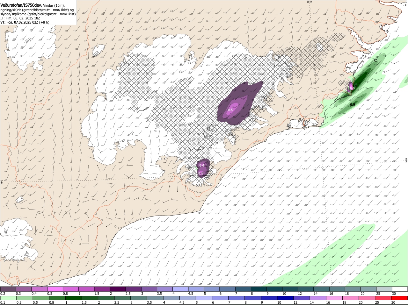
Task: Click the 15W longitude label at the top
Action: [309, 2]
